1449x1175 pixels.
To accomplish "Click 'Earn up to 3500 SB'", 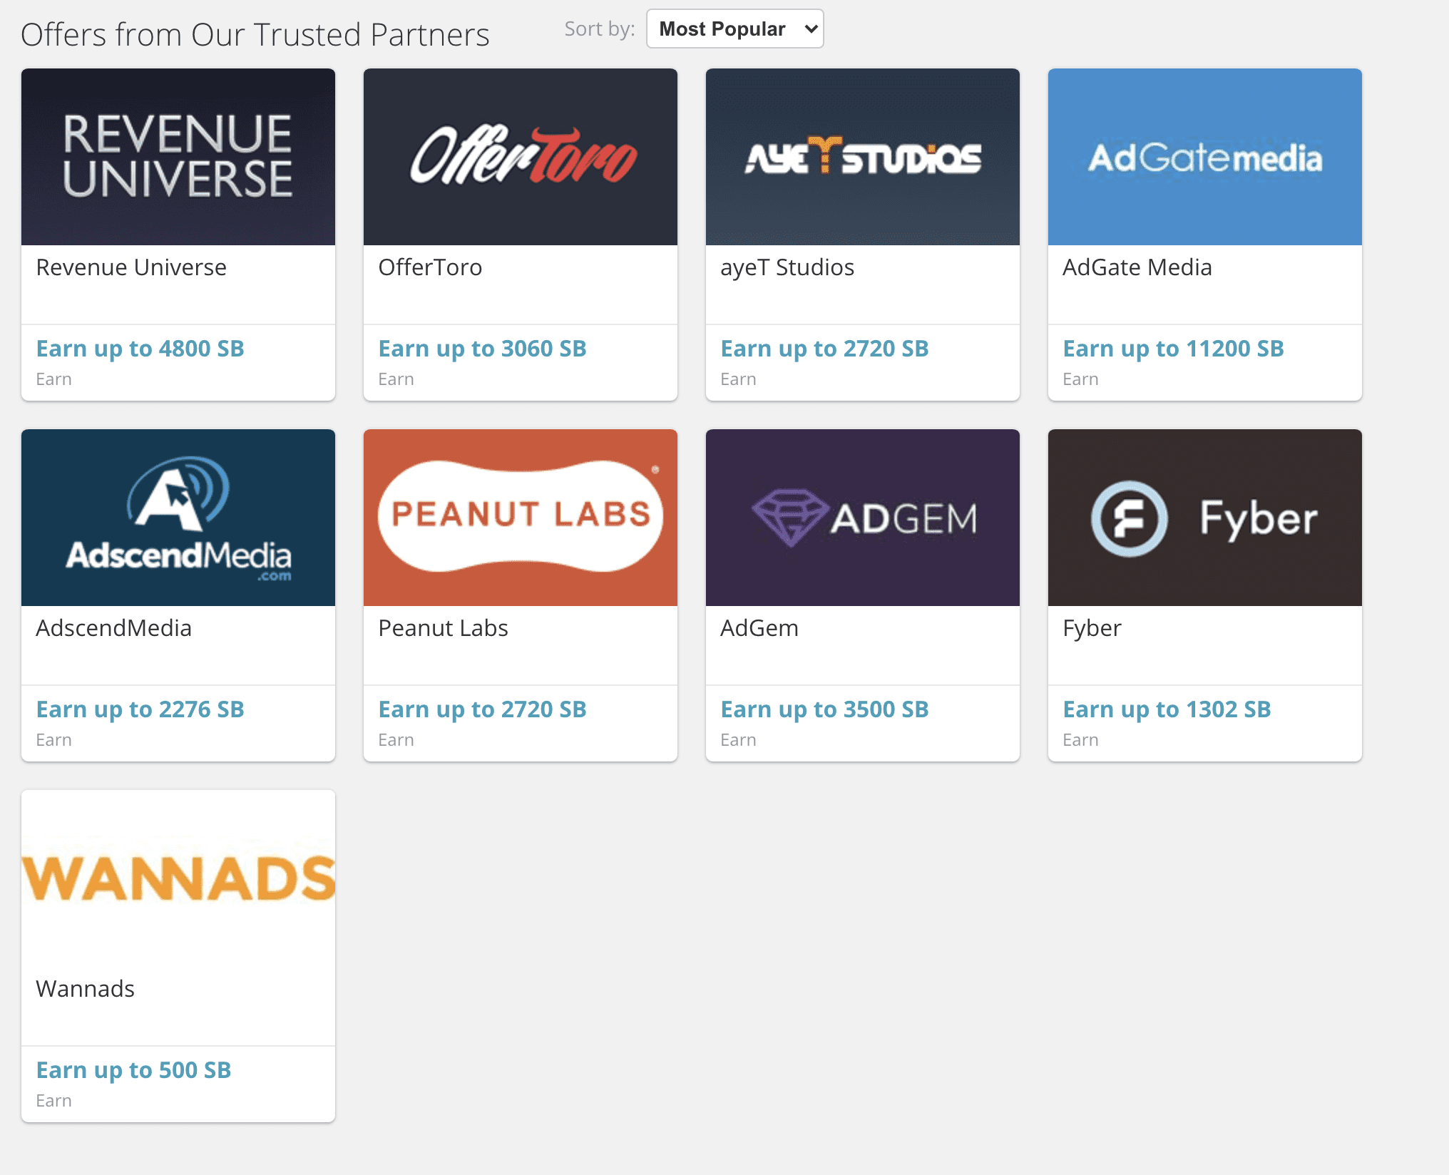I will tap(825, 710).
